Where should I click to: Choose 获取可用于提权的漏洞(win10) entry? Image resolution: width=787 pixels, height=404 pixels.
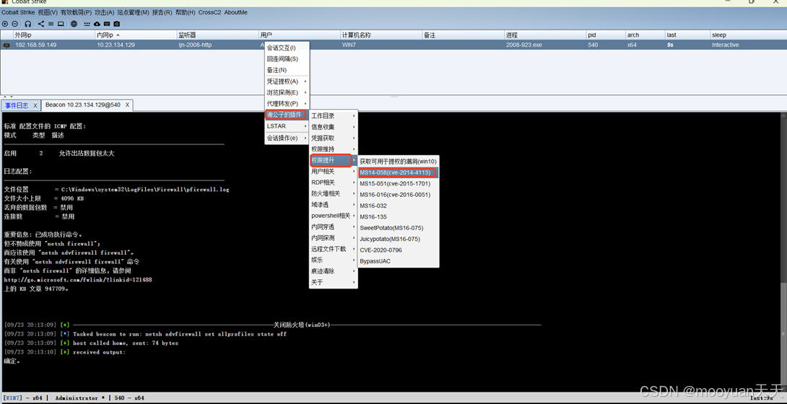point(399,162)
